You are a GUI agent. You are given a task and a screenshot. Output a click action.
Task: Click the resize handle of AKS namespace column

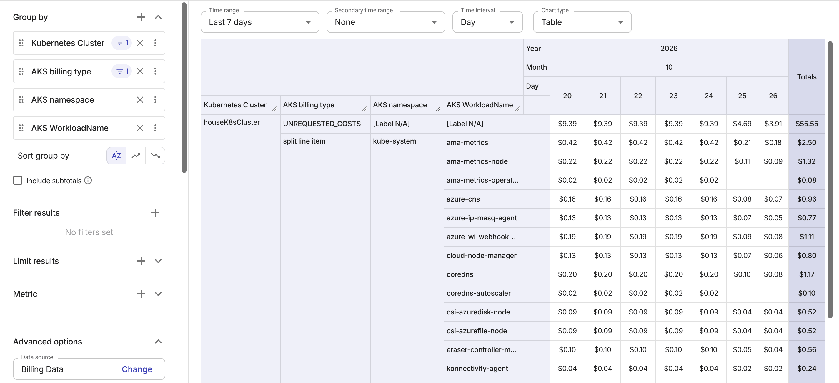[438, 109]
